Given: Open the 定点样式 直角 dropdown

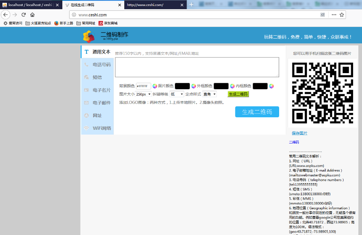Looking at the screenshot, I should 210,94.
